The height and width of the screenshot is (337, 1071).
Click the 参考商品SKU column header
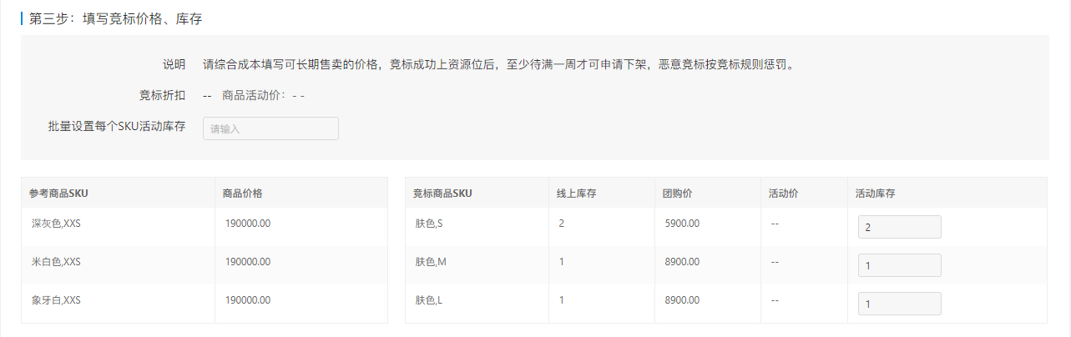coord(58,194)
